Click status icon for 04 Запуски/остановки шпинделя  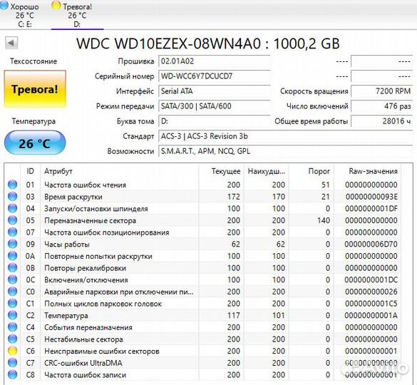(x=13, y=208)
